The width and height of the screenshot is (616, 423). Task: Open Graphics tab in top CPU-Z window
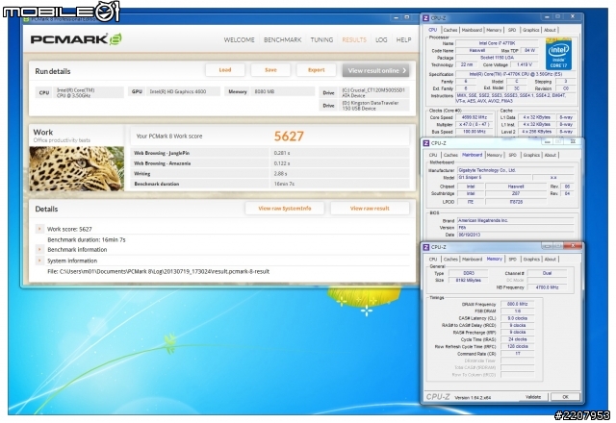(530, 30)
